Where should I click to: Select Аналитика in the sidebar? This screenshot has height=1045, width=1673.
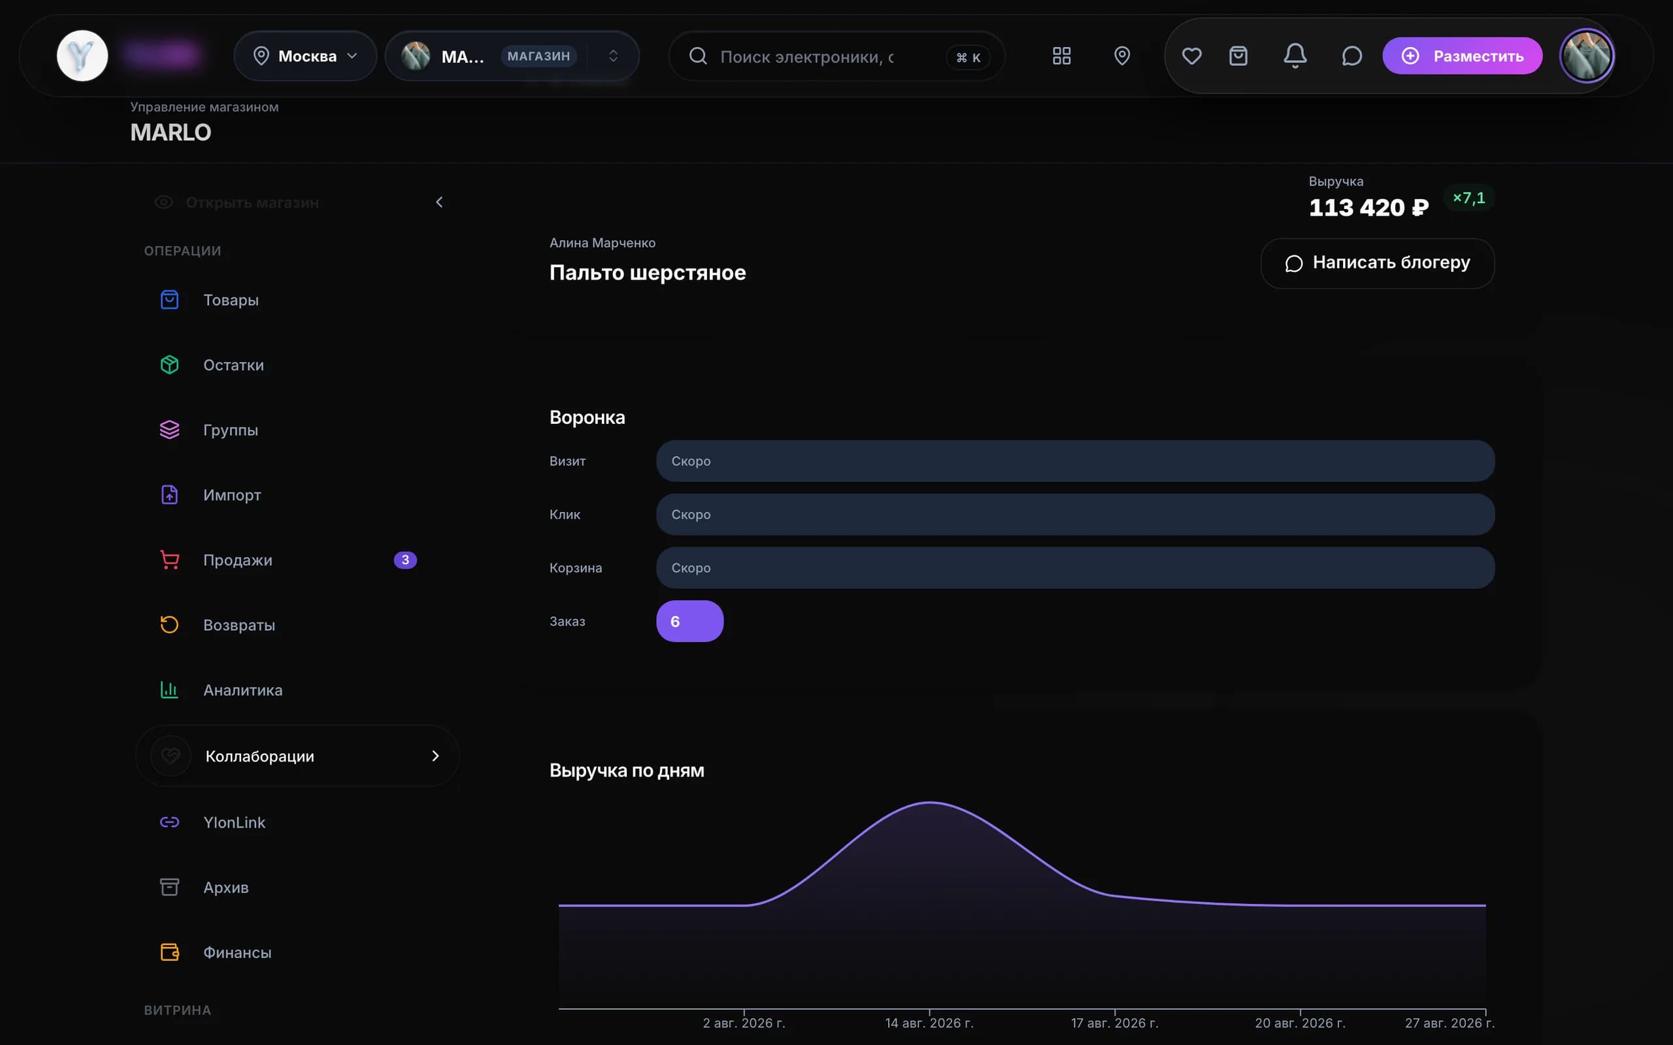(297, 690)
